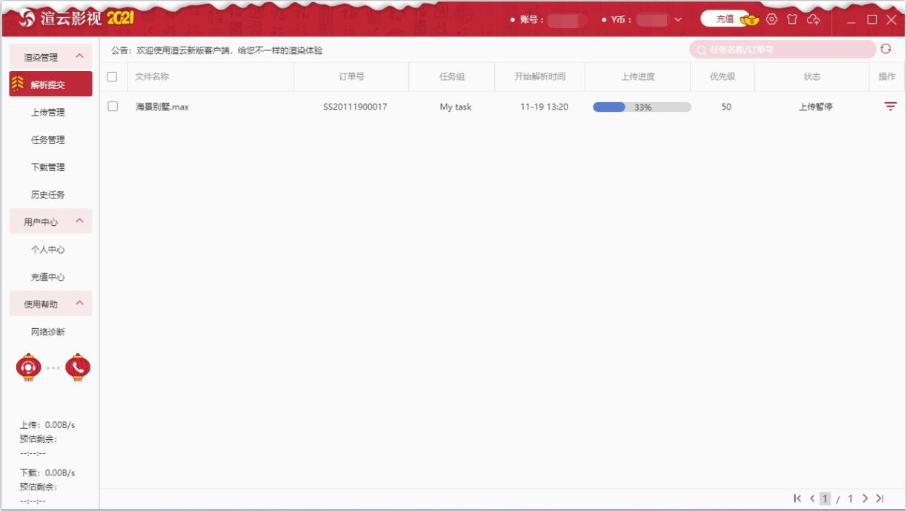Click the phone support lantern icon

[x=78, y=367]
